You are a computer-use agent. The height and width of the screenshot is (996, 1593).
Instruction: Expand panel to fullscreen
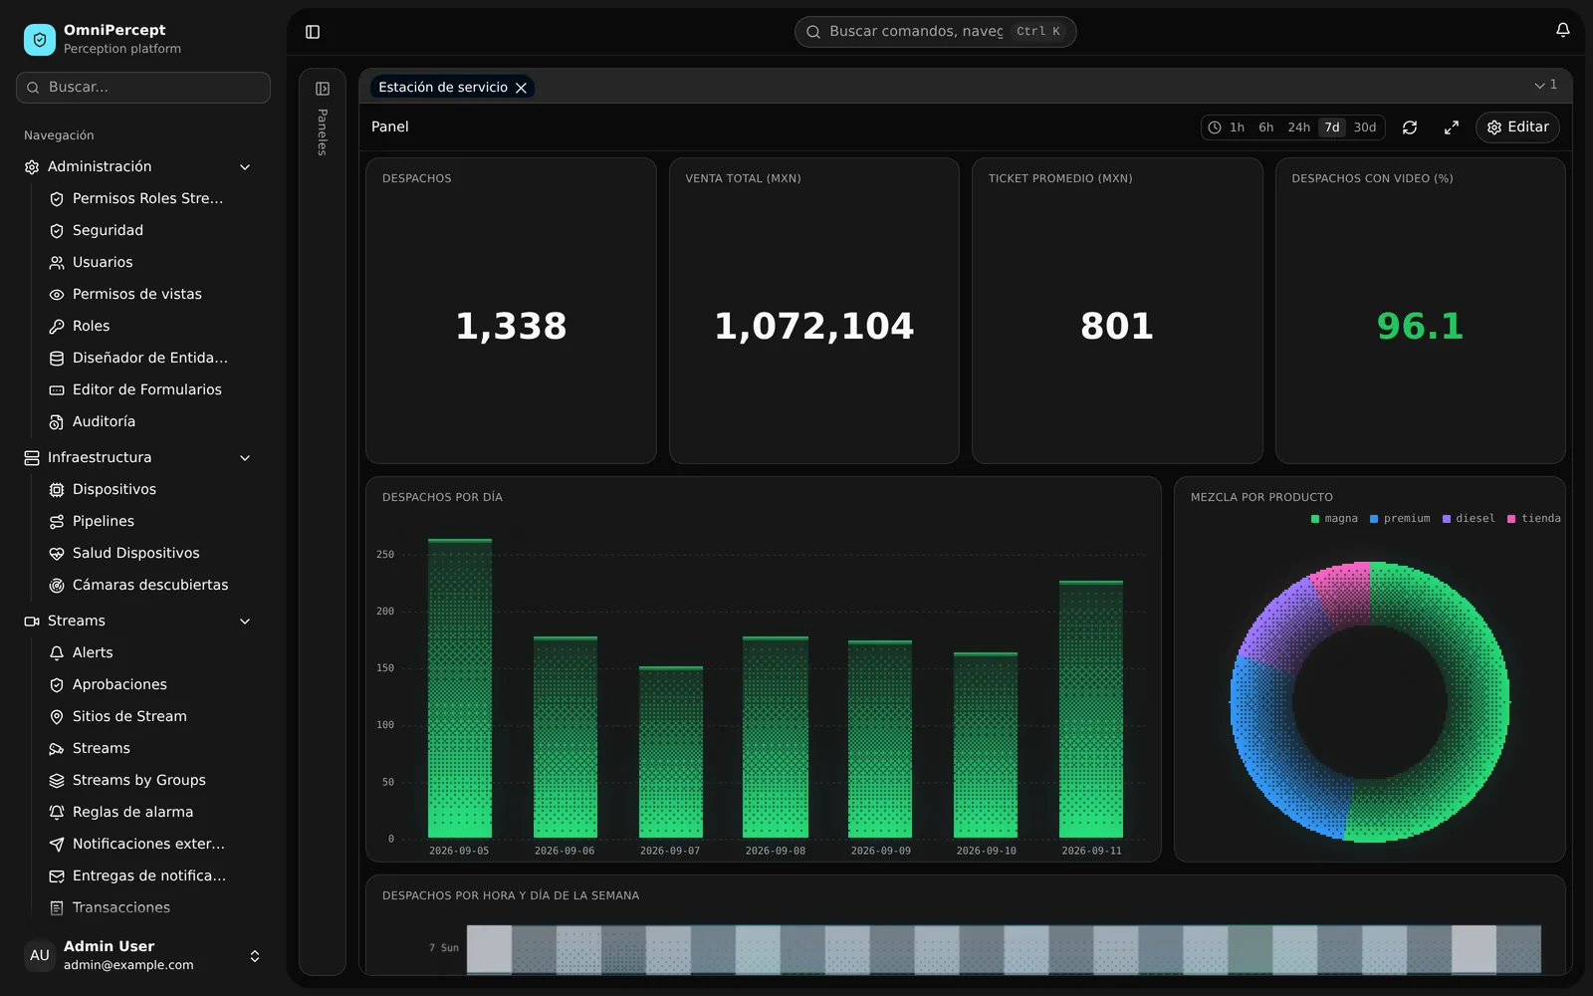click(x=1452, y=127)
